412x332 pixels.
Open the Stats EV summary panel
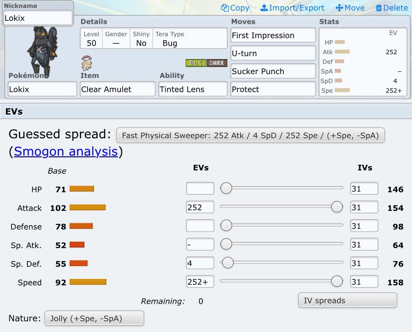point(363,63)
